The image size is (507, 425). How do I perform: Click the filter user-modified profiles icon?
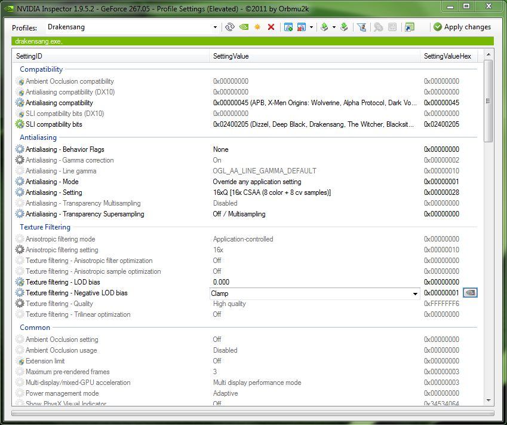pos(361,27)
